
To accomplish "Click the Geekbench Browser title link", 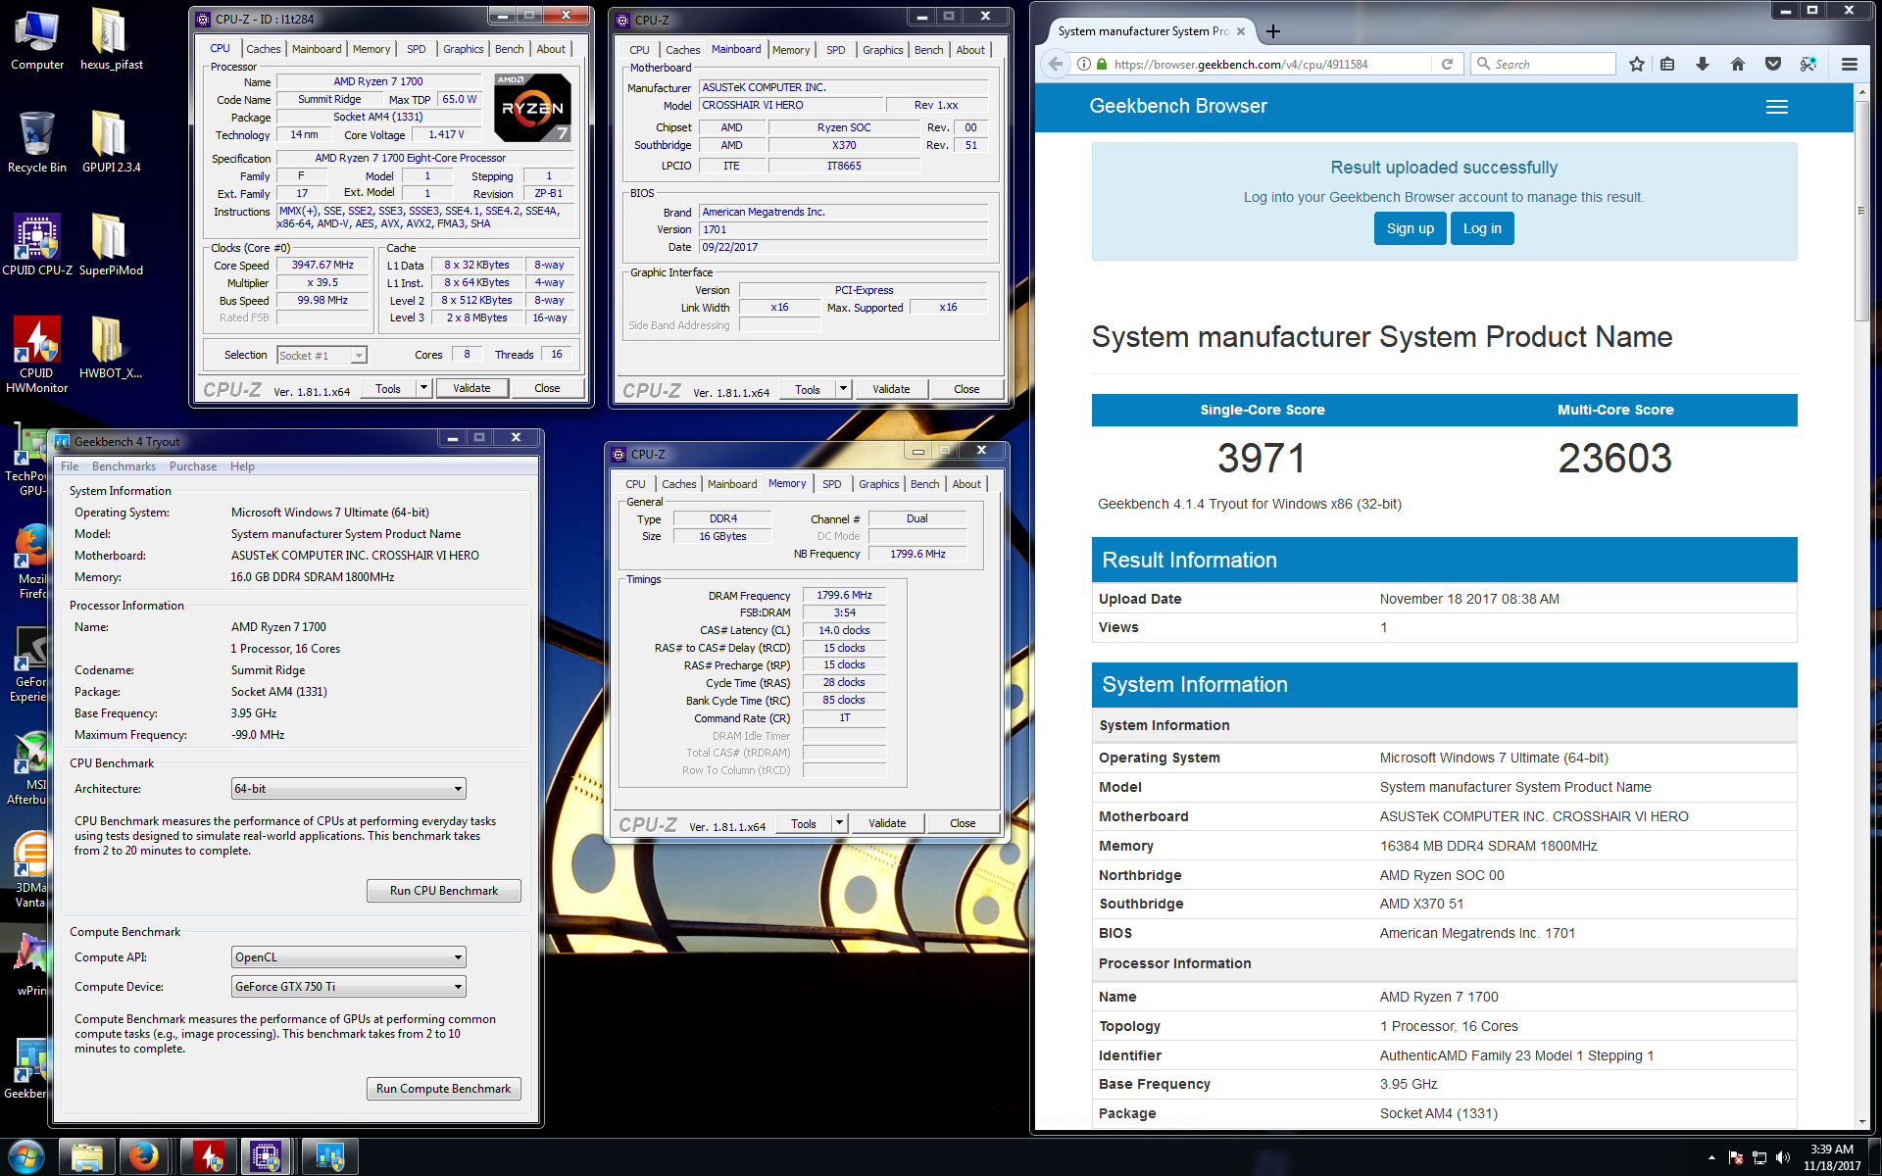I will point(1178,106).
